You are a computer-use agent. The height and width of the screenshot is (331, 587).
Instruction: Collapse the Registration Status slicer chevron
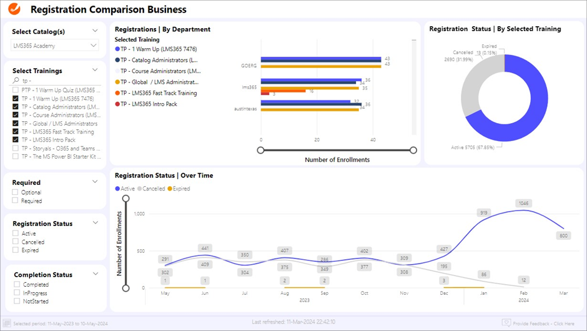95,223
